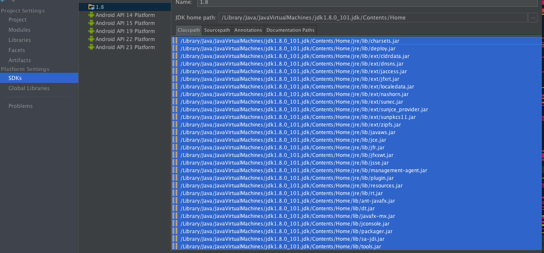Click the jar icon of ext/cldrdata.jar row

[x=175, y=56]
